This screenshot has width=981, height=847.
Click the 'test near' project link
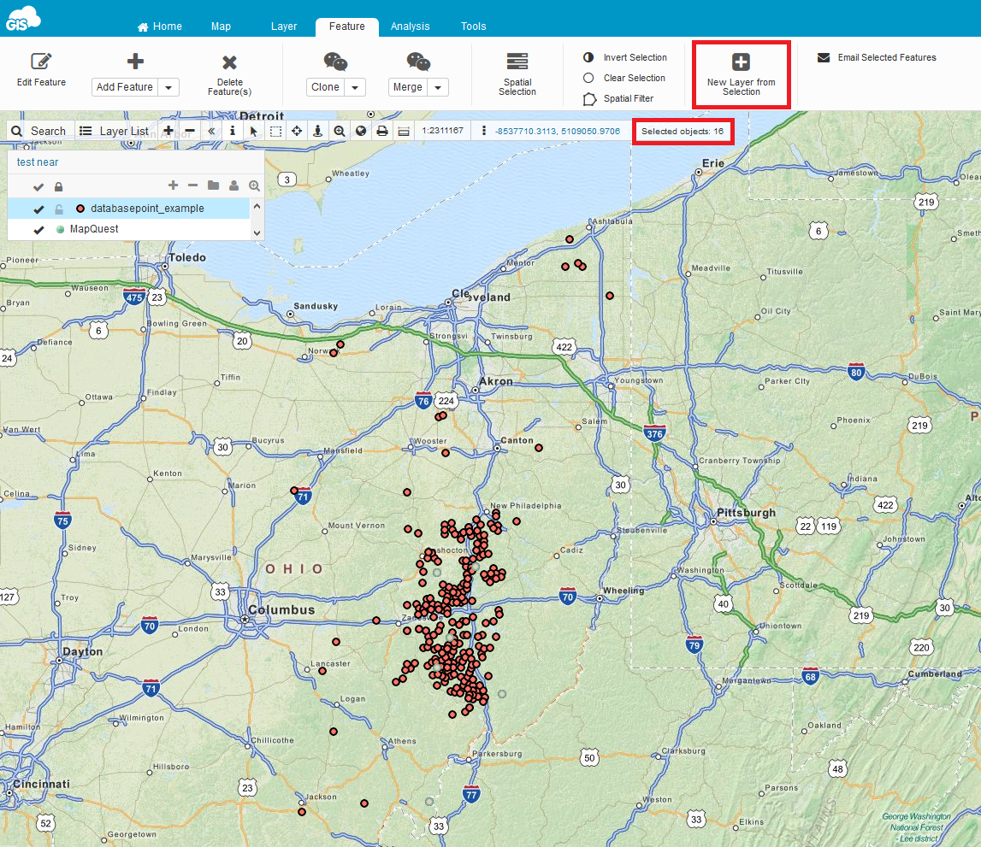click(x=38, y=162)
